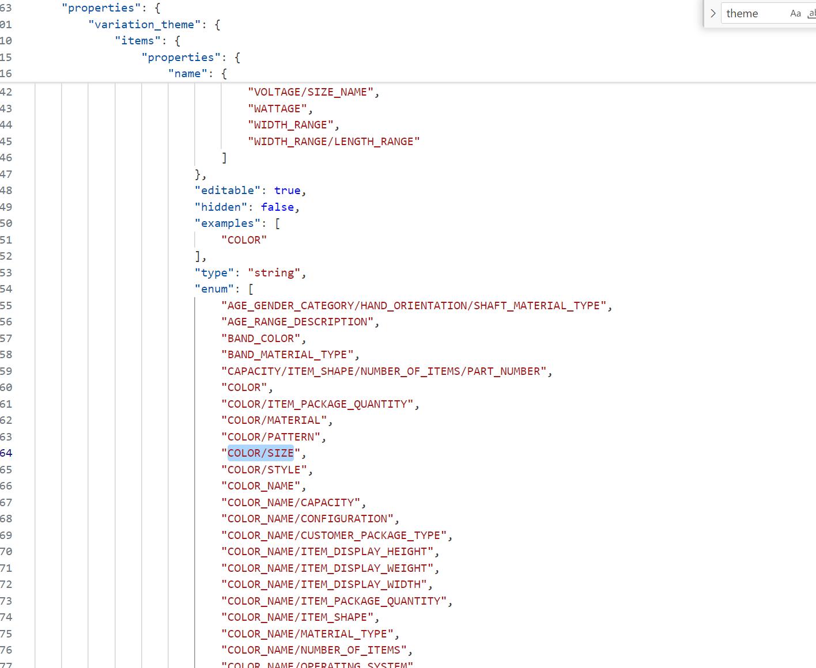
Task: Click the highlighted COLOR/SIZE selection
Action: pos(260,453)
